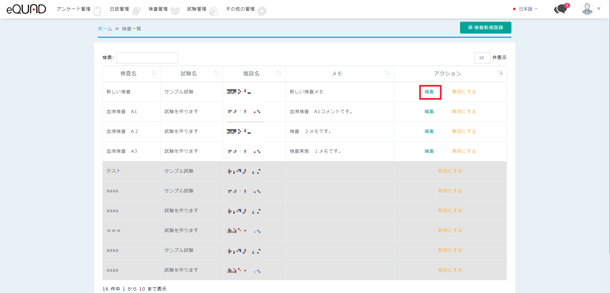Sort by 検査名 column arrows
Image resolution: width=610 pixels, height=293 pixels.
(153, 73)
